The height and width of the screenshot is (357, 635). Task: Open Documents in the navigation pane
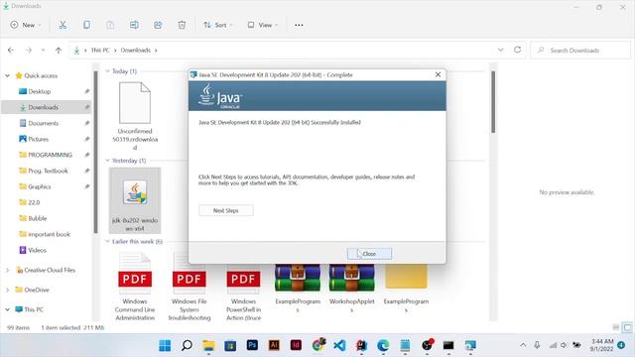click(x=44, y=123)
